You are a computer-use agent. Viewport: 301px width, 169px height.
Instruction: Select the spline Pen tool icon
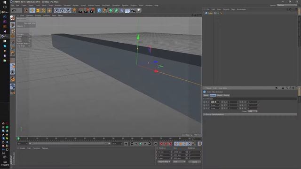pos(105,10)
